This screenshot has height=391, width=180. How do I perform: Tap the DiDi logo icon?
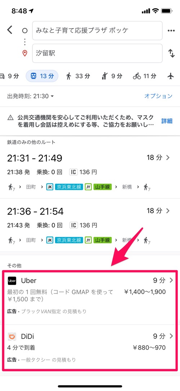pyautogui.click(x=12, y=337)
